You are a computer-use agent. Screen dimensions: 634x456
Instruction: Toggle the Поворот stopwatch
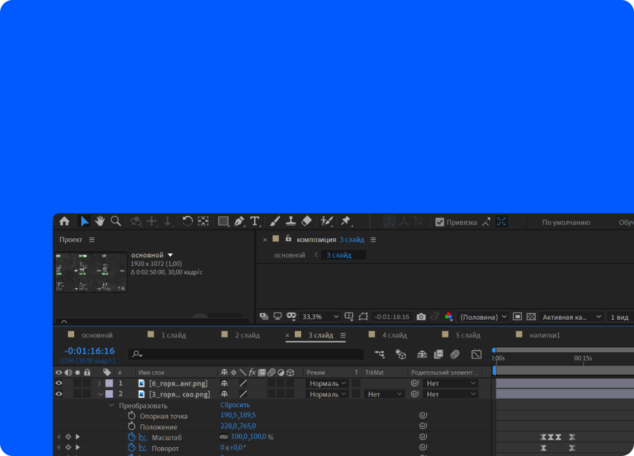[x=131, y=448]
